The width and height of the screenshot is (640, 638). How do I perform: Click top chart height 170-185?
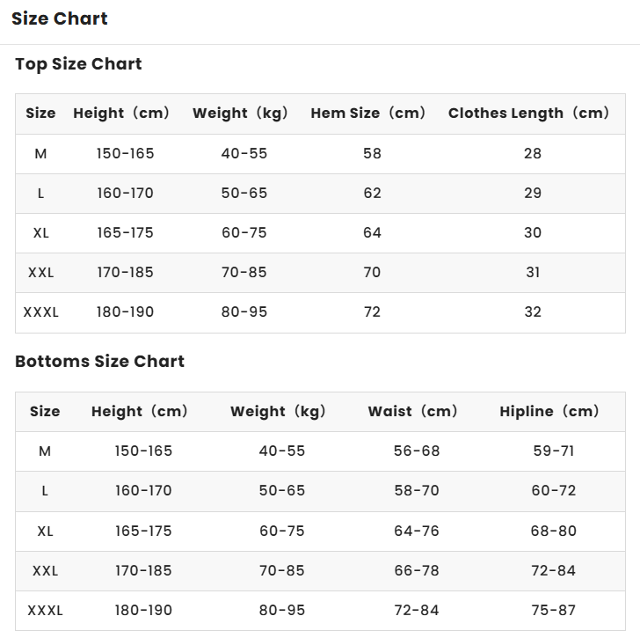point(125,272)
